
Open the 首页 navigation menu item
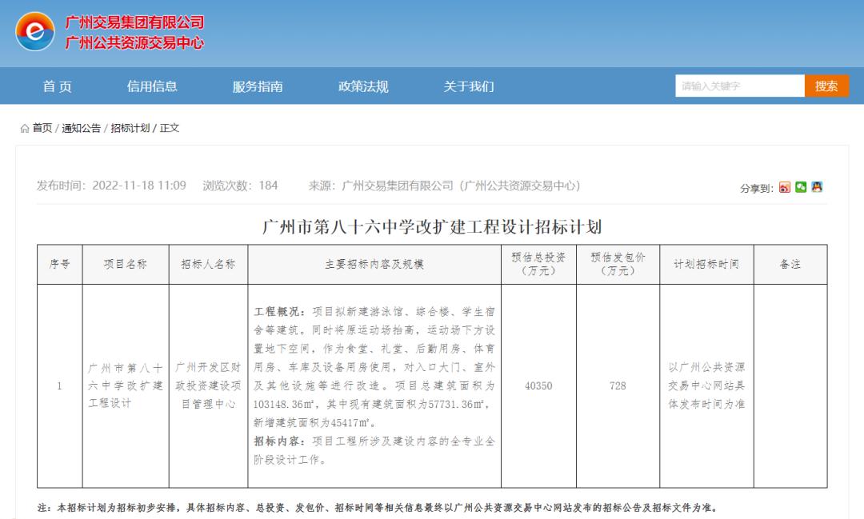click(58, 86)
